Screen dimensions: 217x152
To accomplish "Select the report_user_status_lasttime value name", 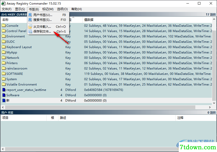I will click(x=26, y=90).
